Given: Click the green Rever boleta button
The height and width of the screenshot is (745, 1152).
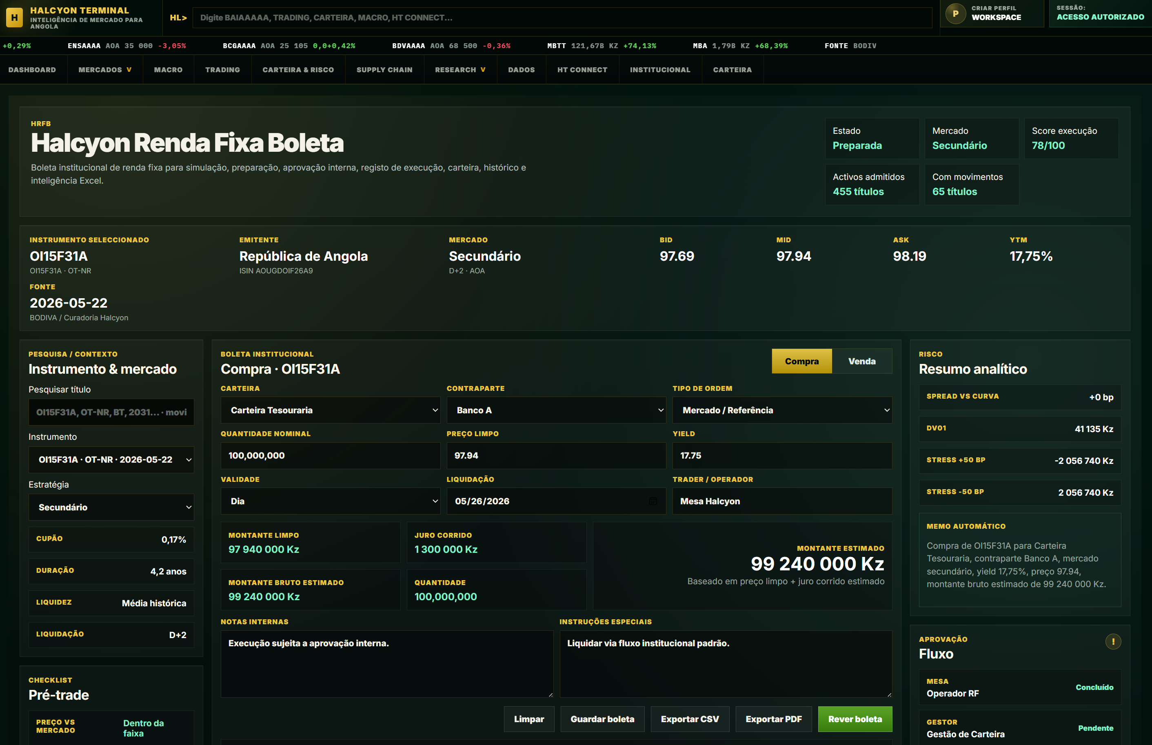Looking at the screenshot, I should tap(855, 719).
